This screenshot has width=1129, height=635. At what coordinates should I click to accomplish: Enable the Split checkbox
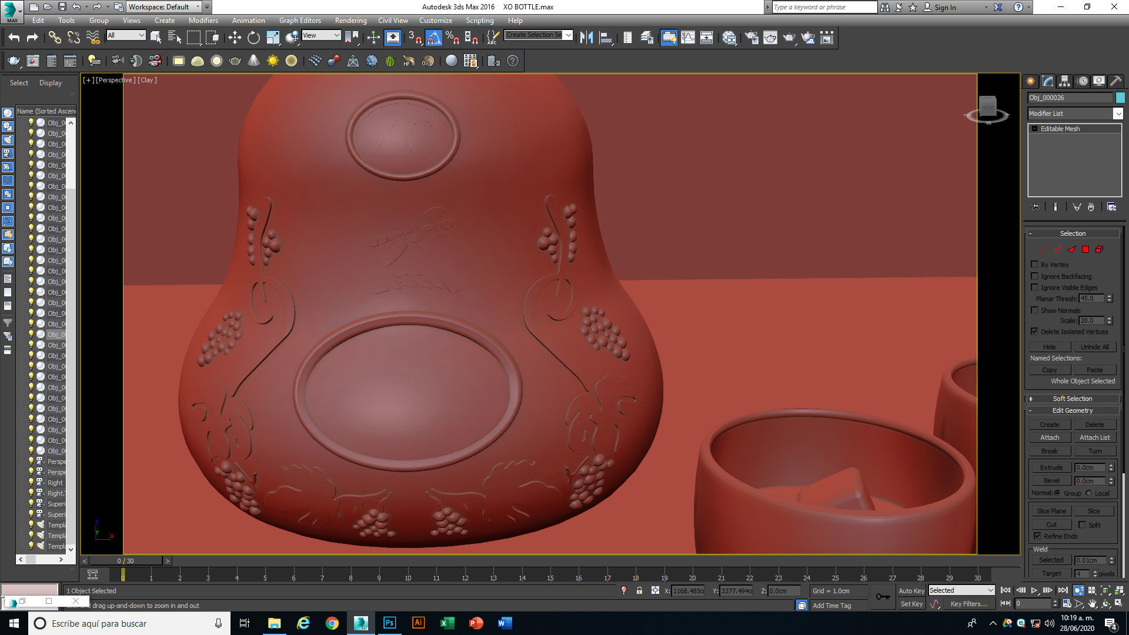[x=1082, y=524]
